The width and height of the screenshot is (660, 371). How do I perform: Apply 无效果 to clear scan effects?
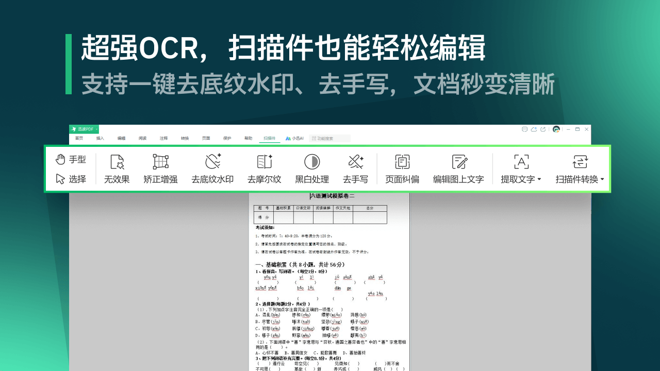(x=117, y=168)
